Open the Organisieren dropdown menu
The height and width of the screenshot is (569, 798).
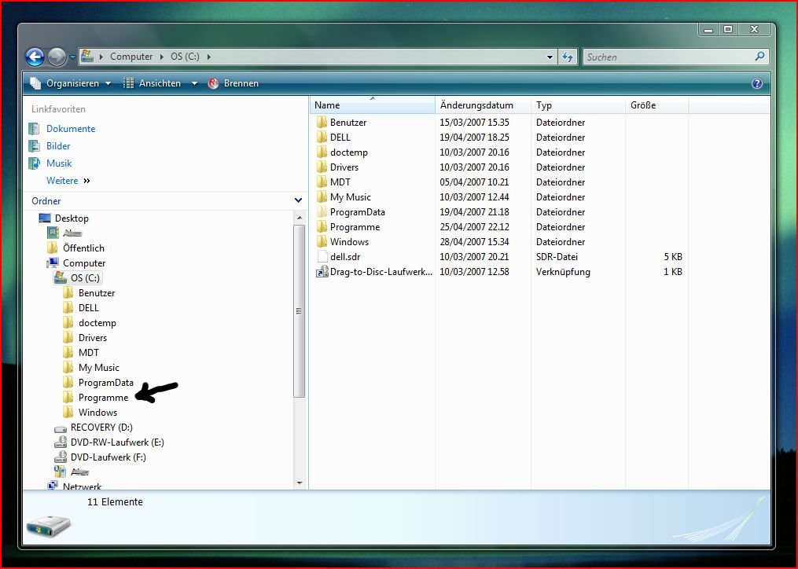pos(70,83)
